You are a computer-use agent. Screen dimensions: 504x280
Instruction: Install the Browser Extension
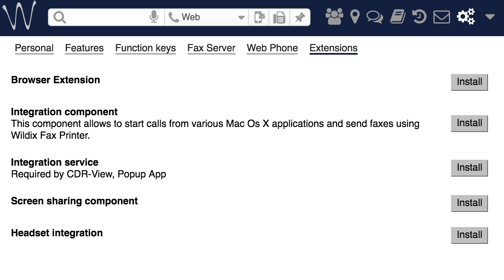tap(469, 82)
